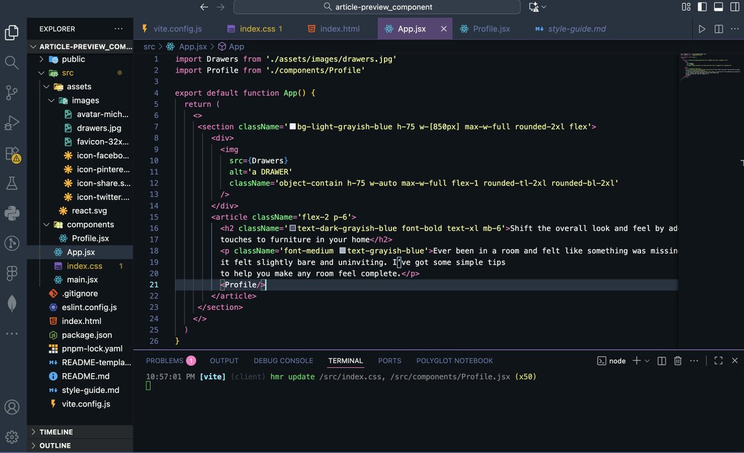Image resolution: width=744 pixels, height=453 pixels.
Task: Expand the public folder
Action: pyautogui.click(x=79, y=59)
